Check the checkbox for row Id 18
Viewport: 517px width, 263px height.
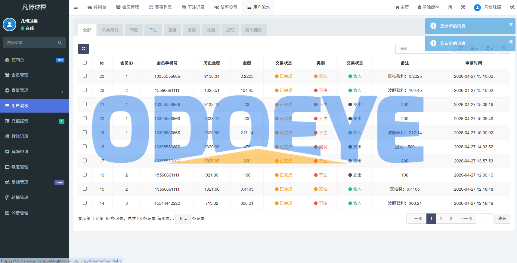[x=85, y=146]
